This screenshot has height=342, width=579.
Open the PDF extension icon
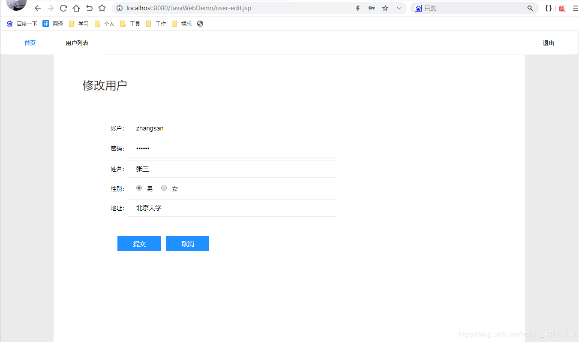[x=562, y=8]
